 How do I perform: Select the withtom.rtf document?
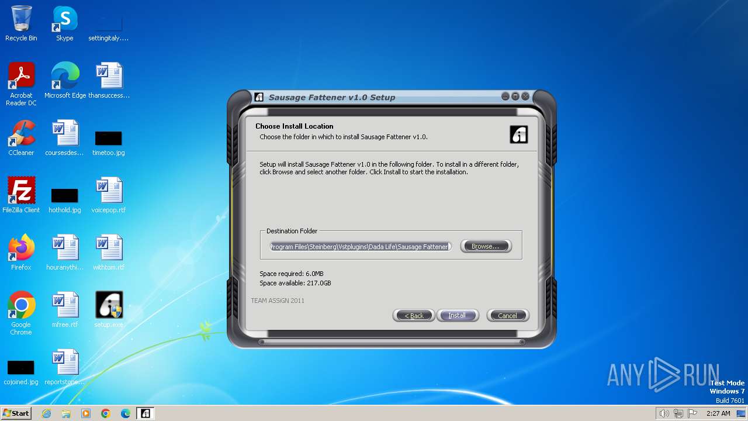(x=109, y=253)
